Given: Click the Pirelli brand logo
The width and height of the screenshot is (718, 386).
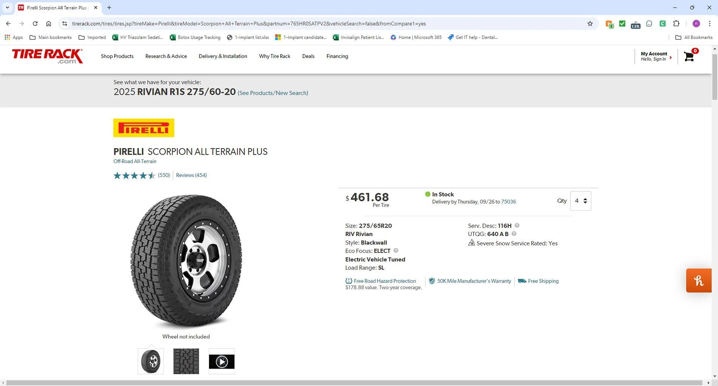Looking at the screenshot, I should point(144,128).
